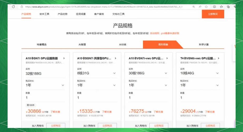This screenshot has width=243, height=132.
Task: Switch to the 客户案例 navigation tab
Action: [x=99, y=14]
